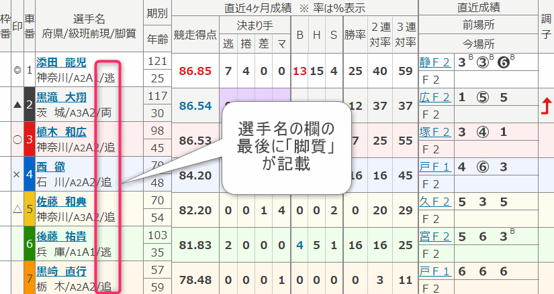Click the H column header
Viewport: 554px width, 294px height.
[x=316, y=35]
